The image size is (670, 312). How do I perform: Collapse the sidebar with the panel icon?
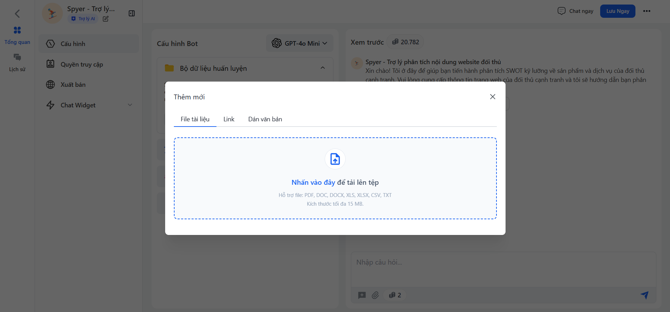point(132,13)
